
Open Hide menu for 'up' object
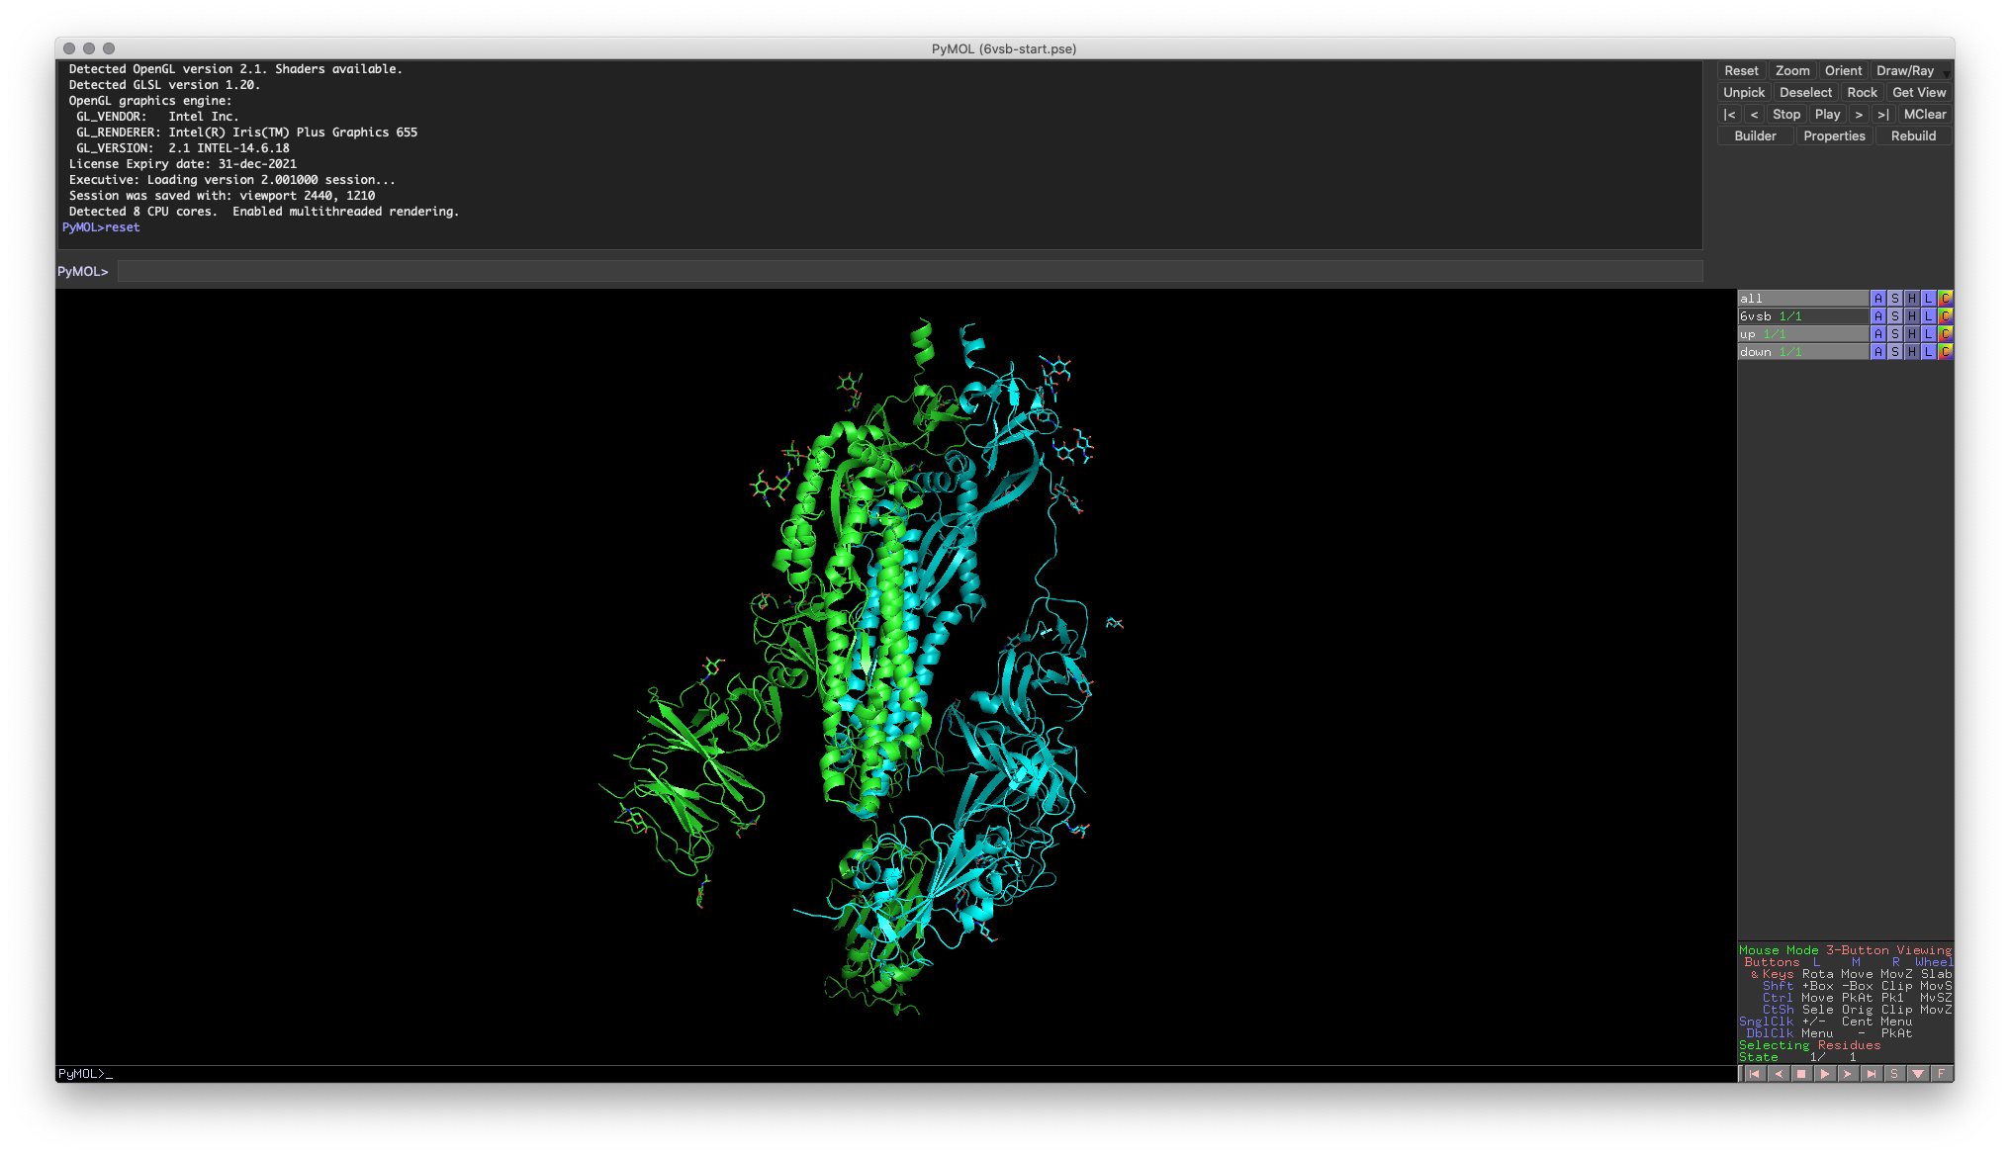(x=1912, y=334)
